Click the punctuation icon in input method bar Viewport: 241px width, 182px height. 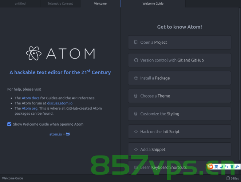pyautogui.click(x=226, y=167)
